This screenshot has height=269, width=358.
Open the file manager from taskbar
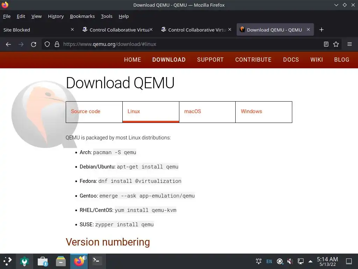[x=61, y=261]
